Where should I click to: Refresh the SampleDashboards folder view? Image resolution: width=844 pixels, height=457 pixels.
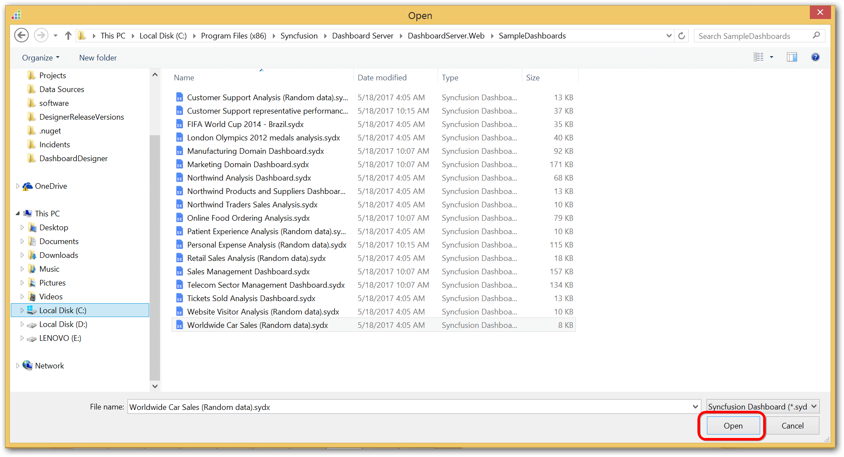[x=681, y=36]
